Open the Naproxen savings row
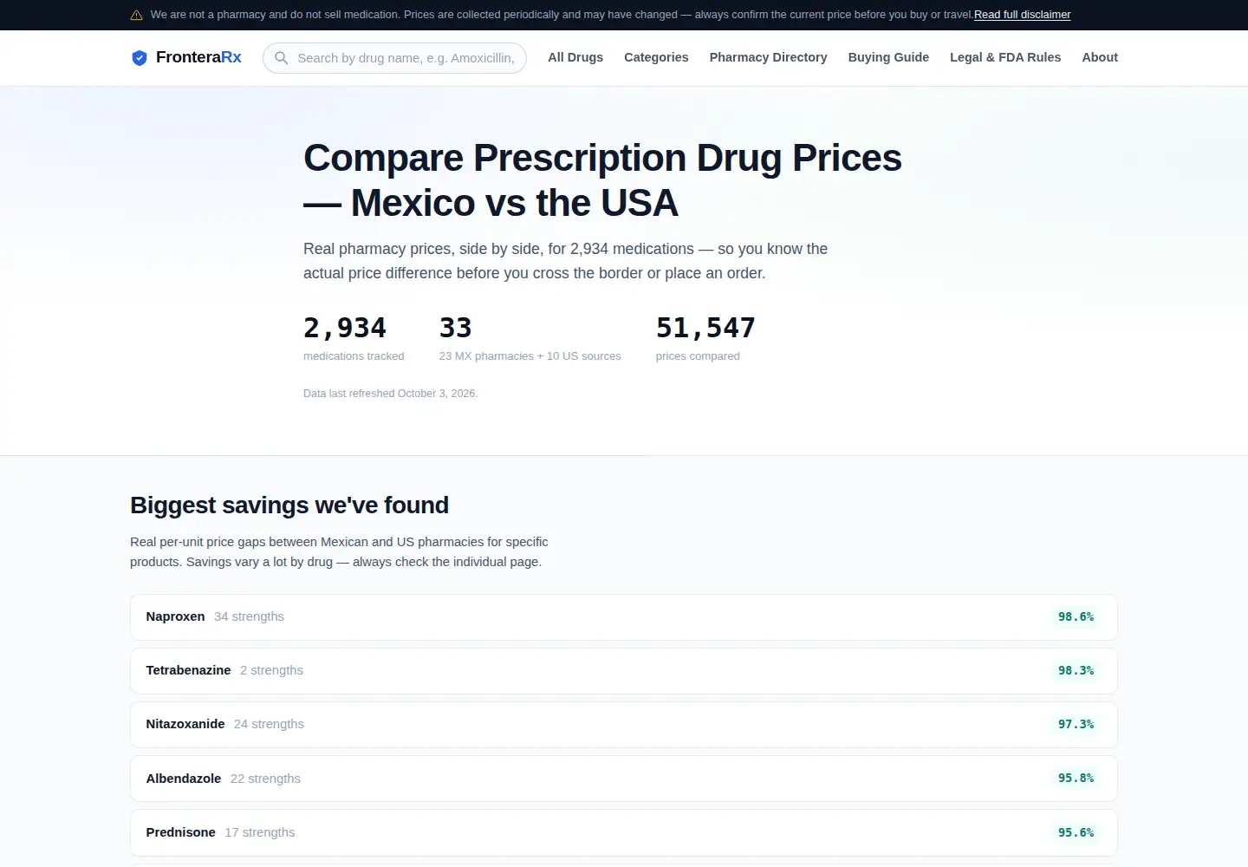This screenshot has width=1248, height=867. (x=624, y=617)
